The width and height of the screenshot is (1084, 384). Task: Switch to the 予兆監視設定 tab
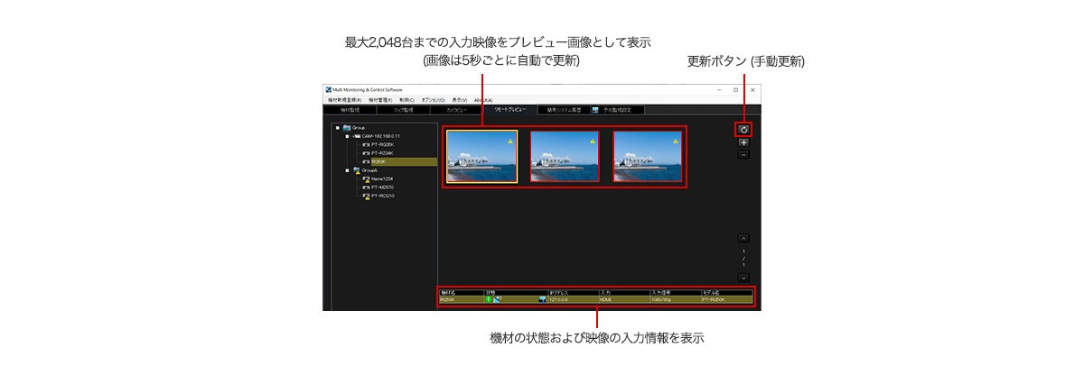click(x=616, y=110)
